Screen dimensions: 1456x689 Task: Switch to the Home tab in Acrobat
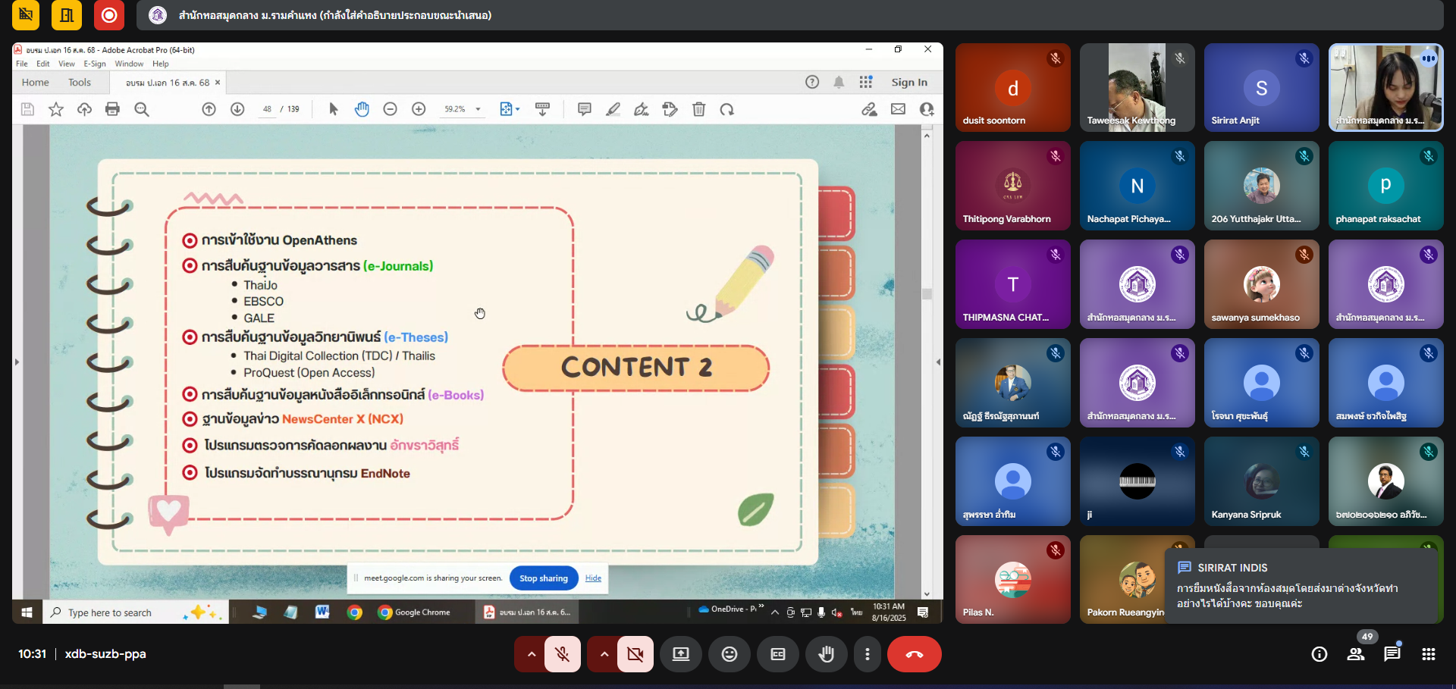[x=36, y=82]
